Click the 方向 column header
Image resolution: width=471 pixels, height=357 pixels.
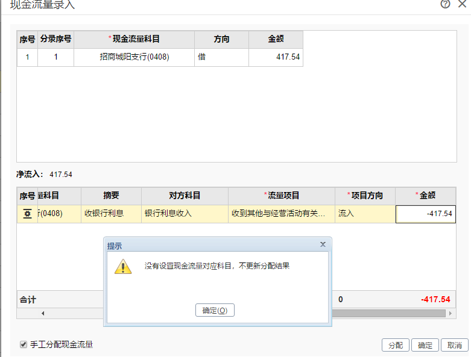coord(222,39)
